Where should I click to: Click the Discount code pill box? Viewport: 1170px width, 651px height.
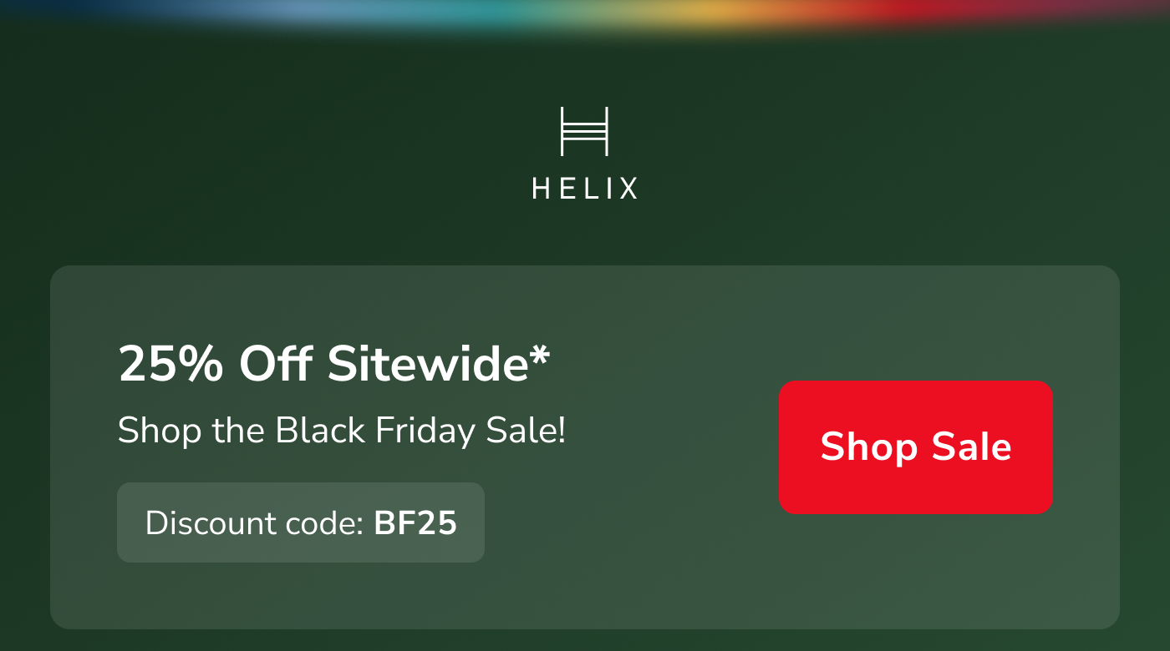pos(300,522)
